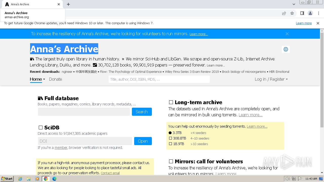The height and width of the screenshot is (182, 324).
Task: Click the SciDB heading icon box
Action: pos(40,128)
